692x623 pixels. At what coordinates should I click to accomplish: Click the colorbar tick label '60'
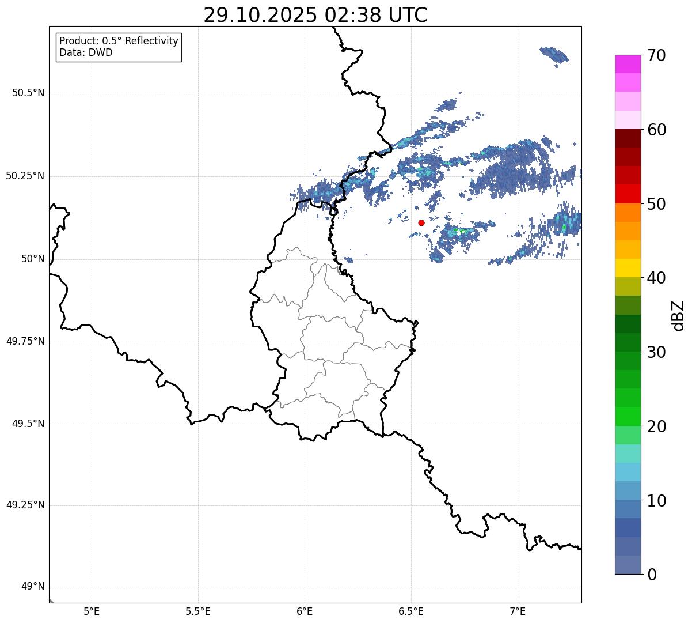(656, 130)
